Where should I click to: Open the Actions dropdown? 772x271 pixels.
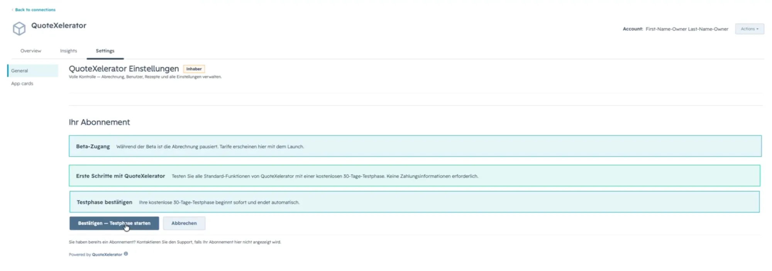[x=749, y=29]
